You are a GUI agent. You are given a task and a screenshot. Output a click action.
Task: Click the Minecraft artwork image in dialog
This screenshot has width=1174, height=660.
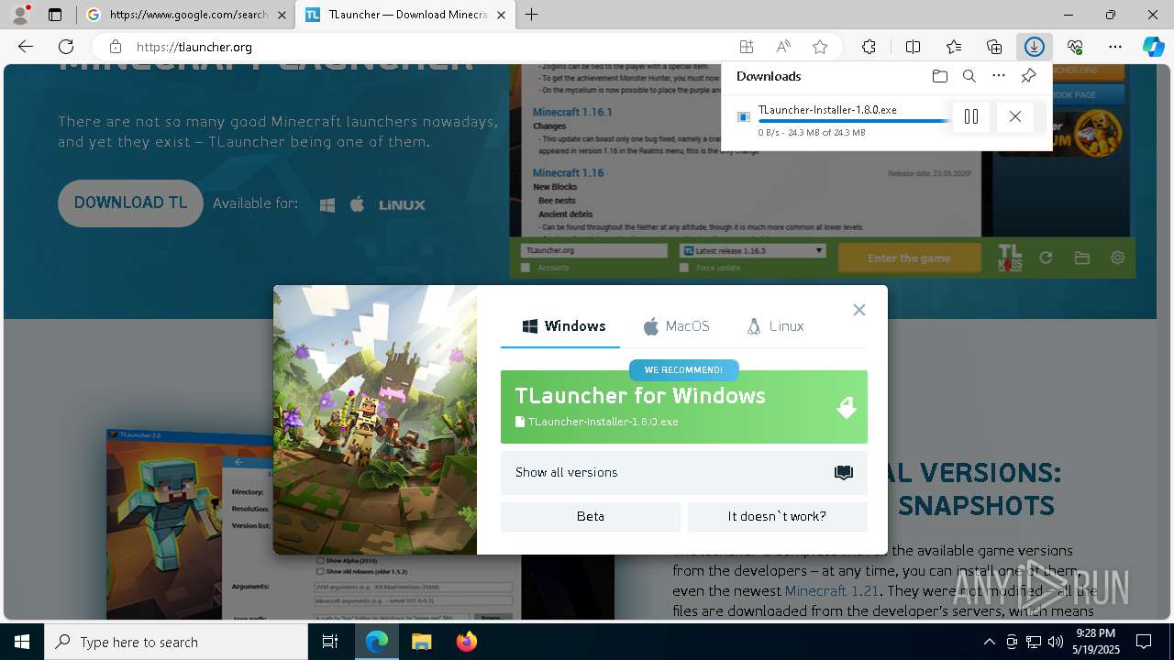point(375,420)
